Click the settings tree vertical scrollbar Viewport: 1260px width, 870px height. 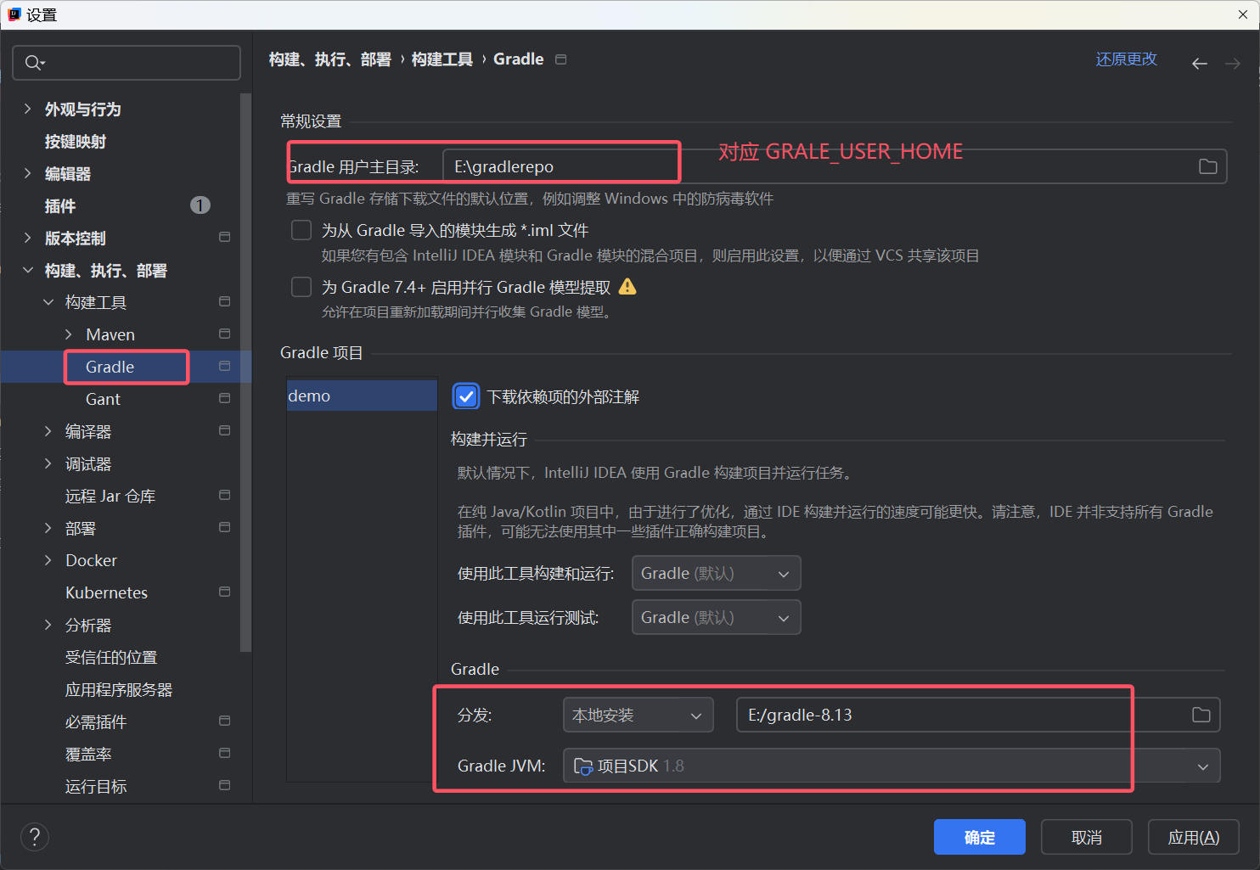pos(246,372)
